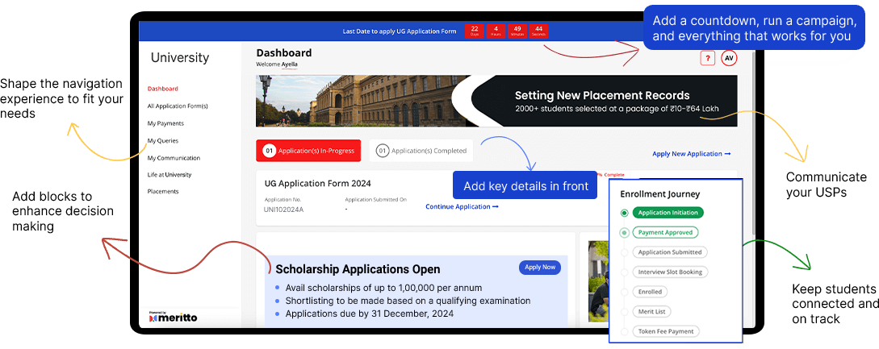Select the Token Fee Payment step

point(666,331)
